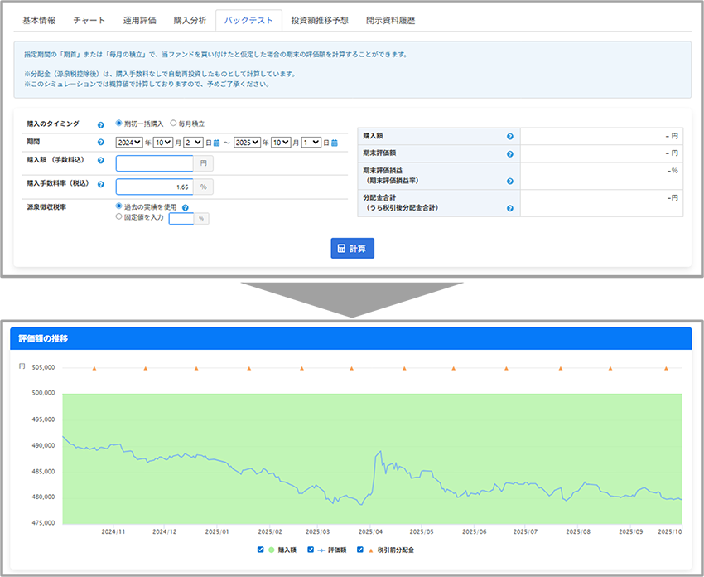Screen dimensions: 704x577
Task: Select the 毎月積立 radio option
Action: coord(173,124)
